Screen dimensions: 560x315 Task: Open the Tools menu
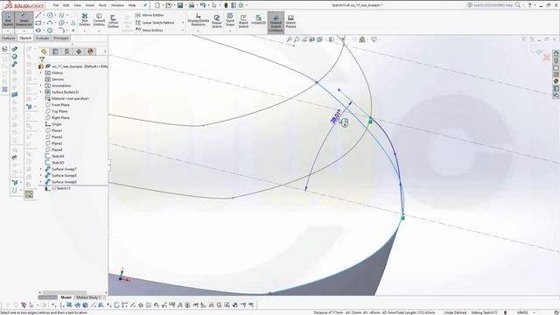(102, 5)
